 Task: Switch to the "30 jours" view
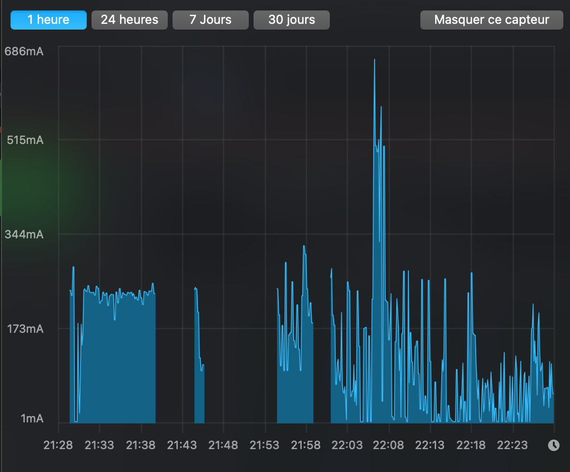(x=291, y=20)
